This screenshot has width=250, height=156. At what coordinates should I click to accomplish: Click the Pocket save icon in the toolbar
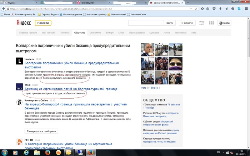point(214,9)
